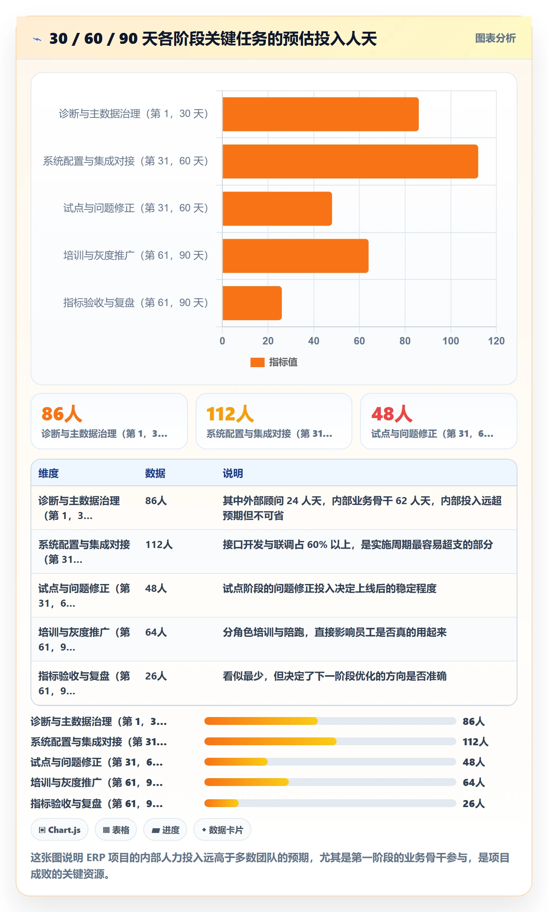Click the 进度 tag's bar icon

[x=156, y=830]
